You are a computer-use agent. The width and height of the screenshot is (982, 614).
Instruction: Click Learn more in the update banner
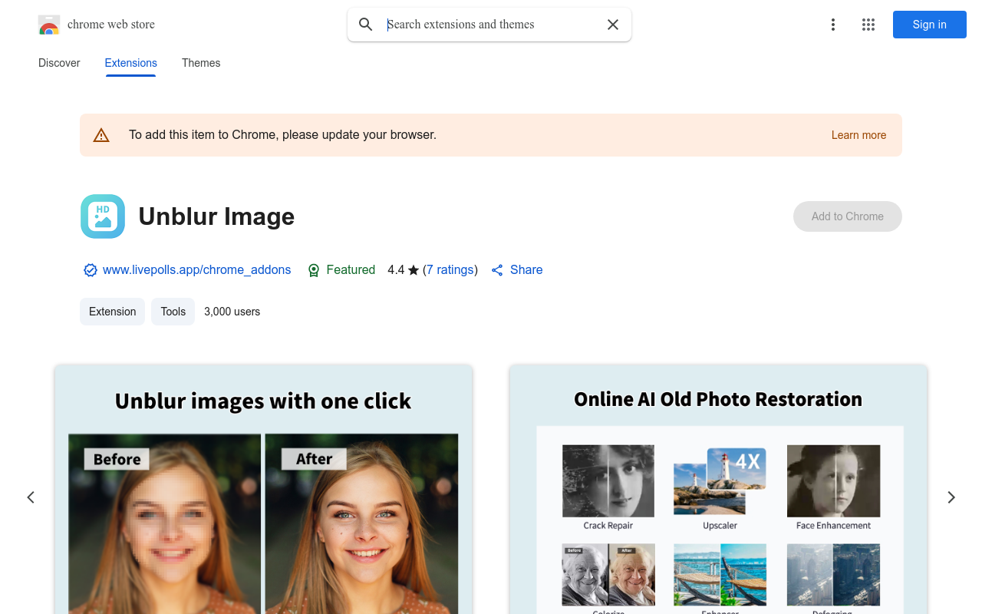tap(858, 135)
